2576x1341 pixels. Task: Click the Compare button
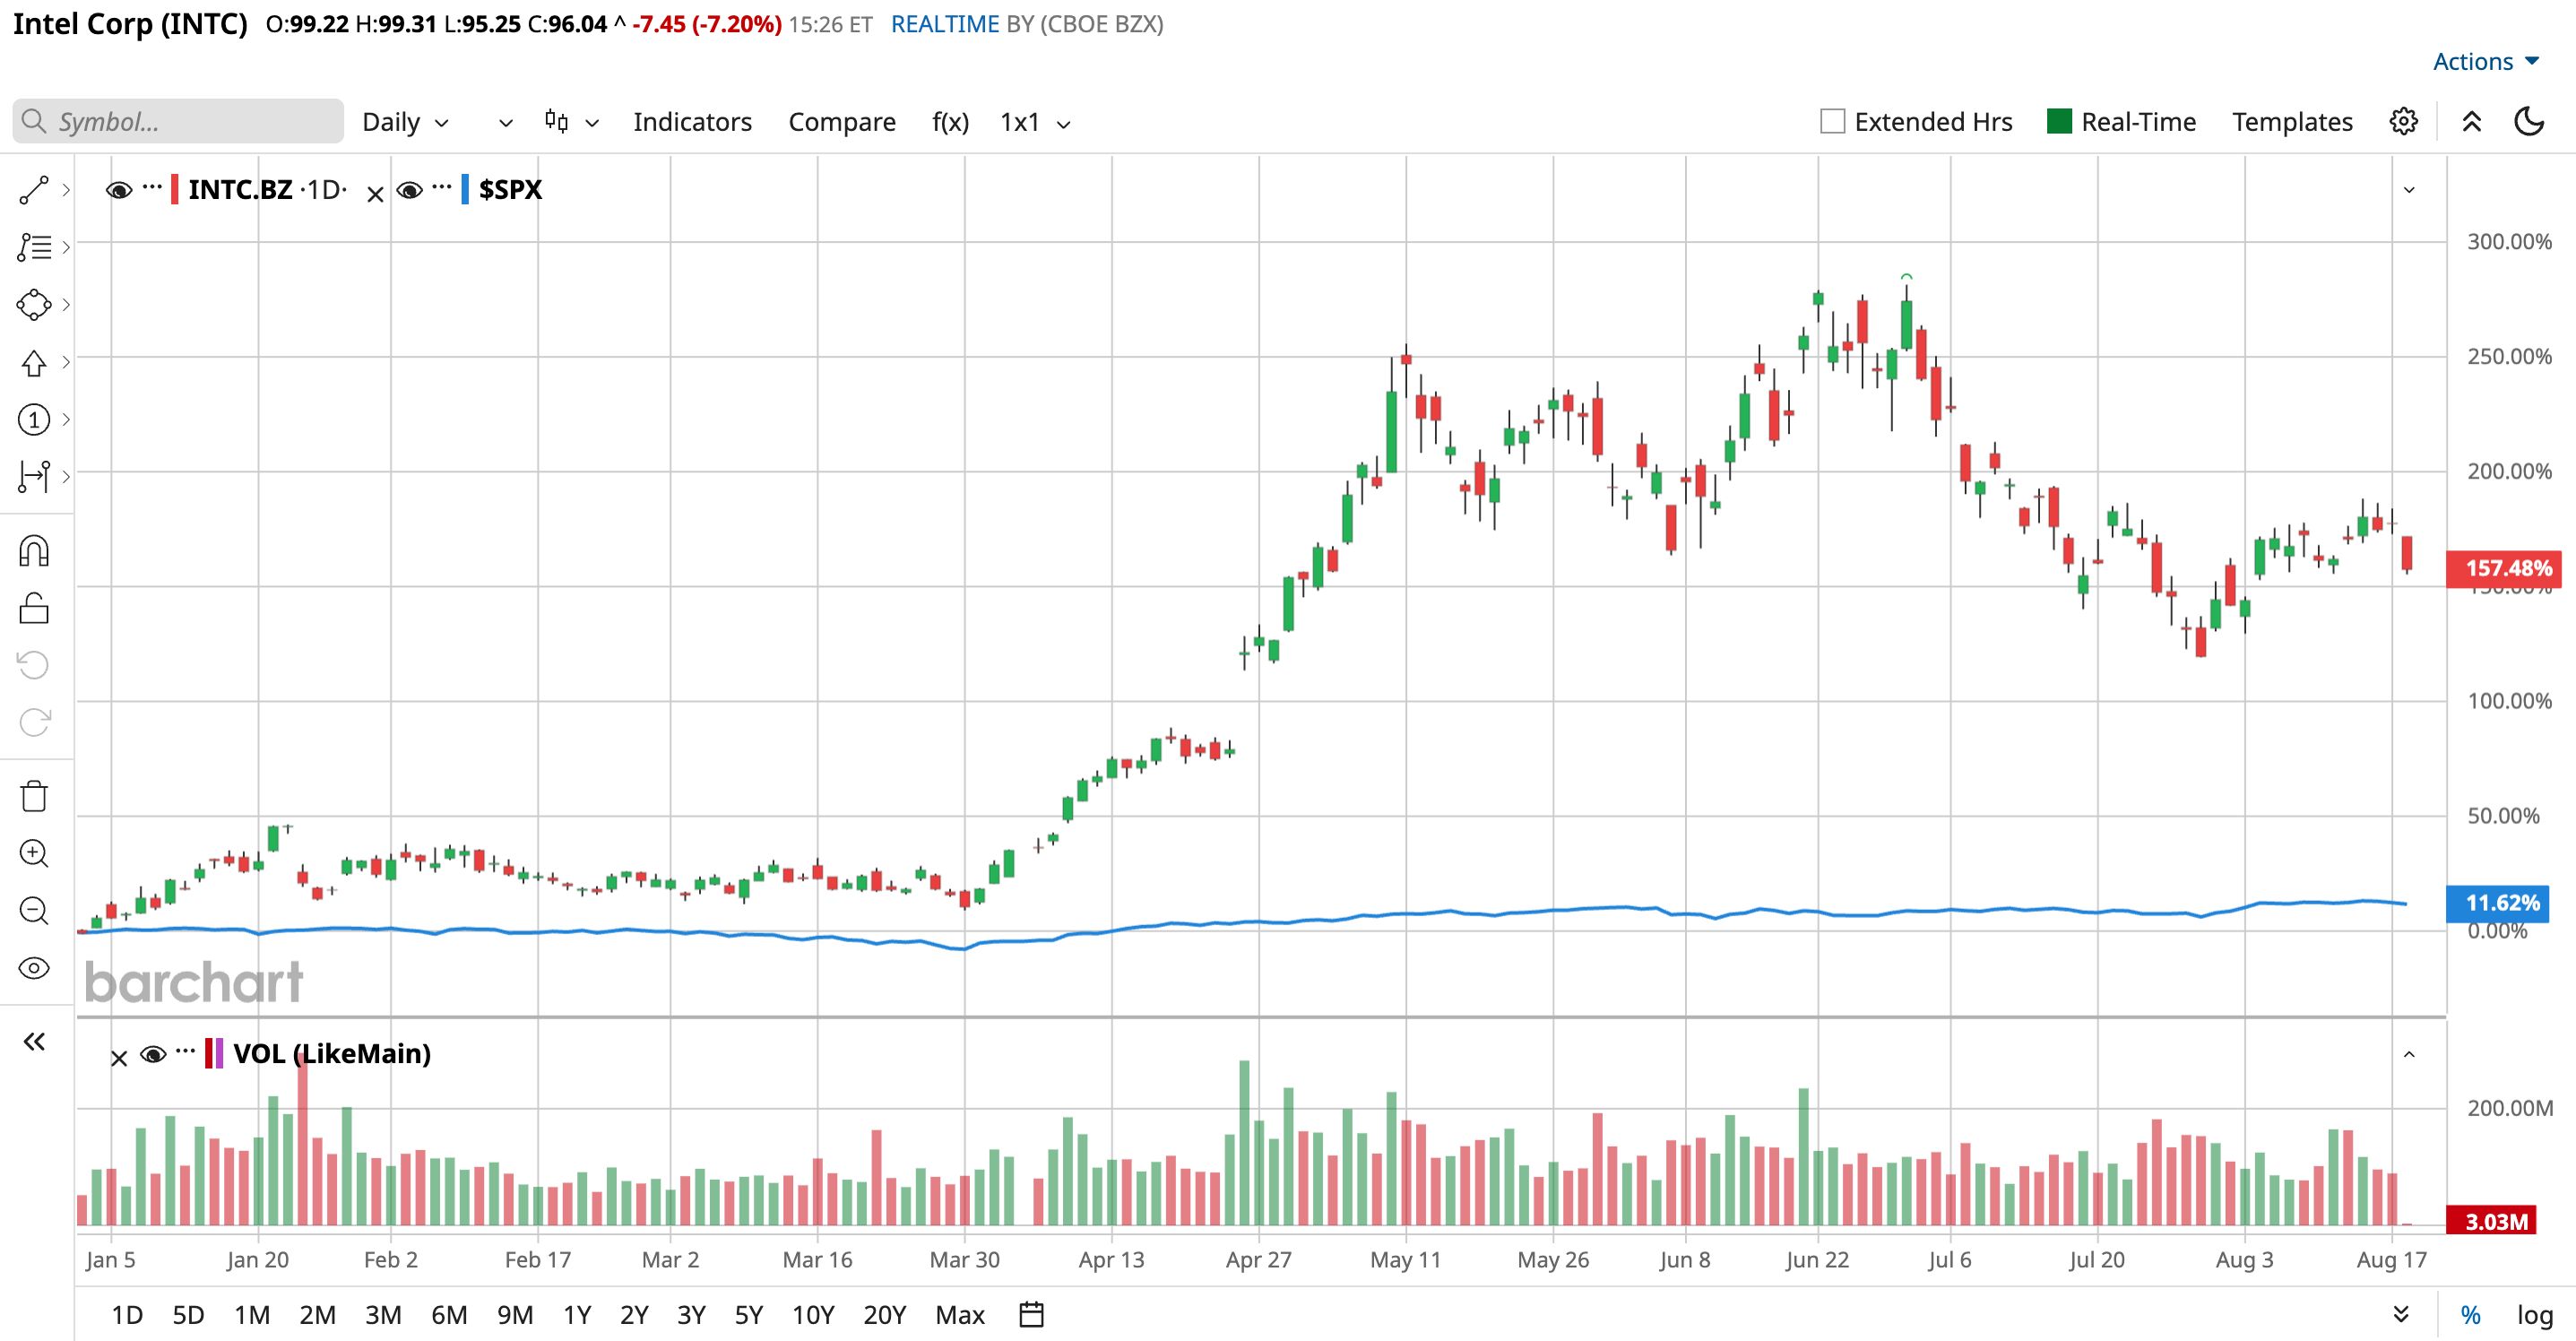point(842,122)
